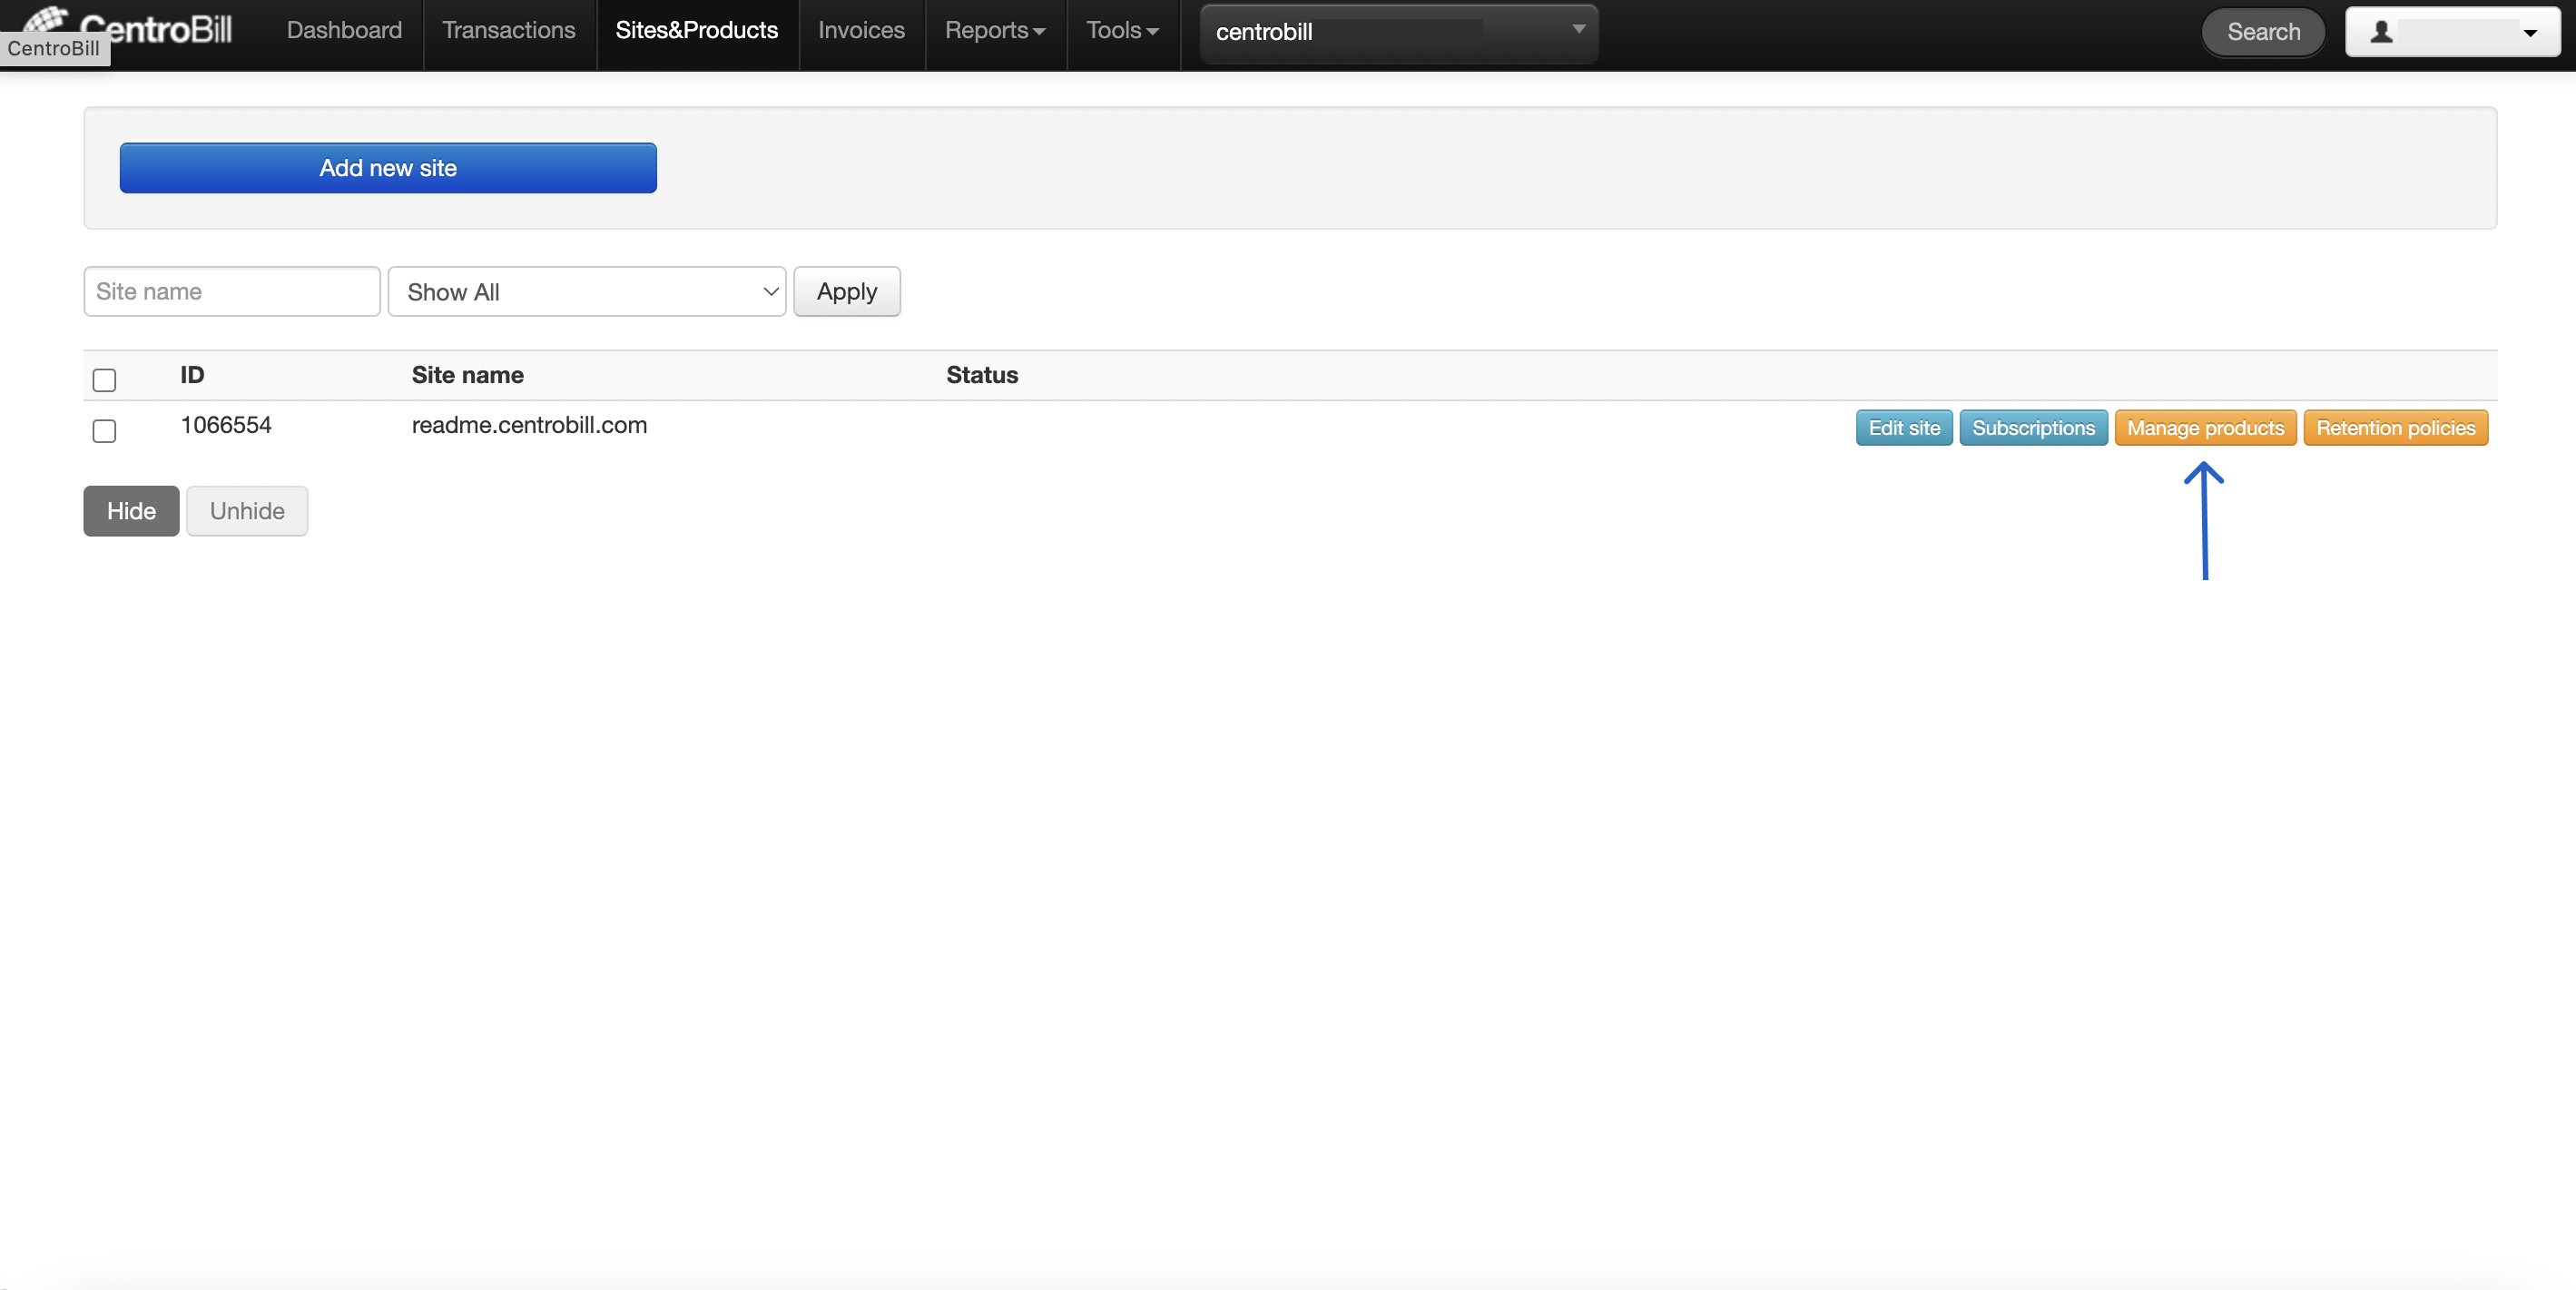Open the user account menu
The height and width of the screenshot is (1290, 2576).
(x=2452, y=32)
